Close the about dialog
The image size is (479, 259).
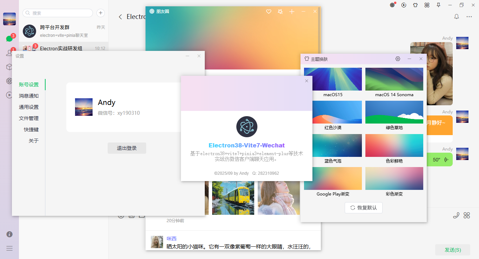pos(306,81)
